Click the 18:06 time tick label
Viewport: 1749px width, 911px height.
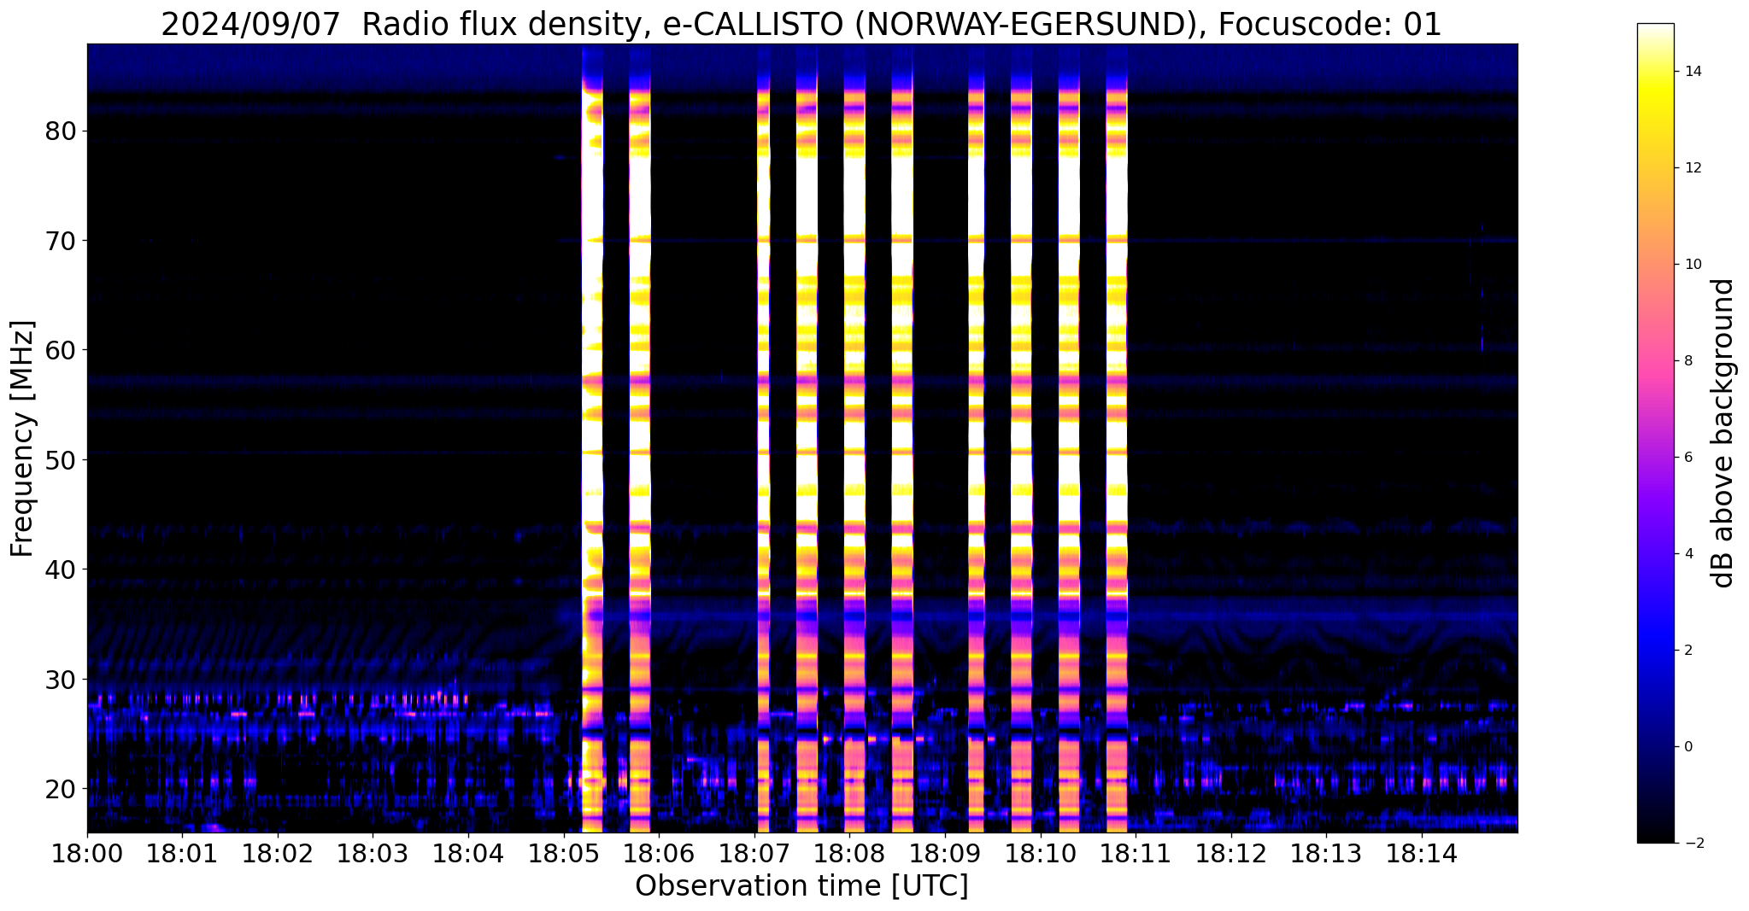pyautogui.click(x=659, y=853)
